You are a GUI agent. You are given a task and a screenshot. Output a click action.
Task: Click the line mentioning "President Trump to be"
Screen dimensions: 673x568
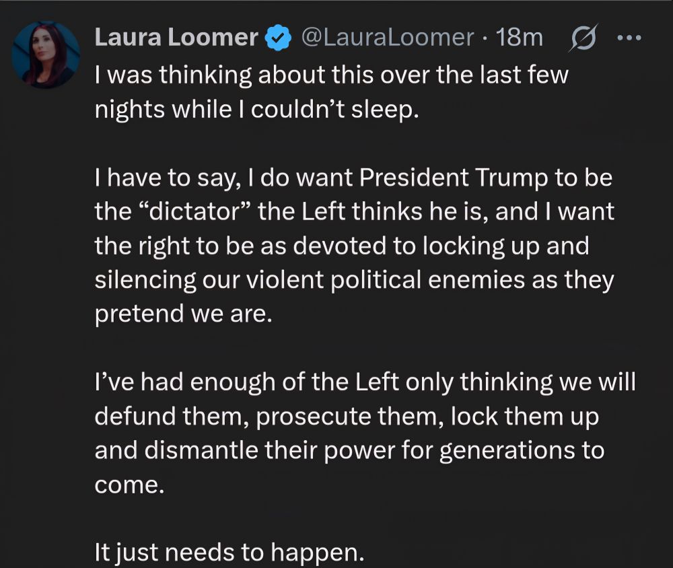[x=353, y=178]
